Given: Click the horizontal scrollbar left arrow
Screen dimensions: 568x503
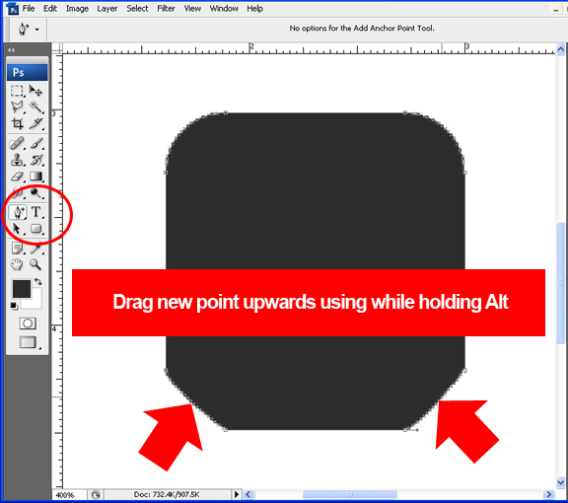Looking at the screenshot, I should pyautogui.click(x=248, y=494).
